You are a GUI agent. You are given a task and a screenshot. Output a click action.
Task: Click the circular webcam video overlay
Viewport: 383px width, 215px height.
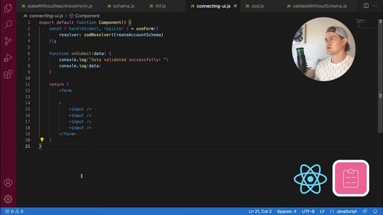pos(324,49)
